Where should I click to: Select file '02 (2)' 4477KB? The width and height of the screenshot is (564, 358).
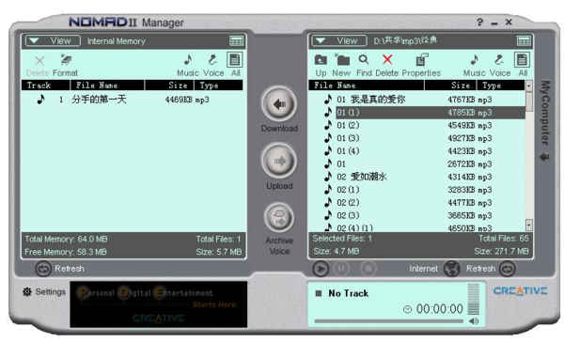pos(417,203)
